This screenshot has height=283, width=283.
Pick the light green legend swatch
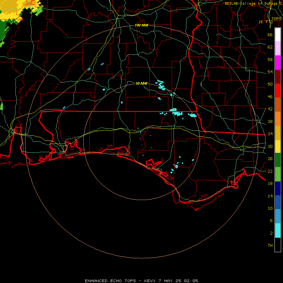(x=278, y=174)
